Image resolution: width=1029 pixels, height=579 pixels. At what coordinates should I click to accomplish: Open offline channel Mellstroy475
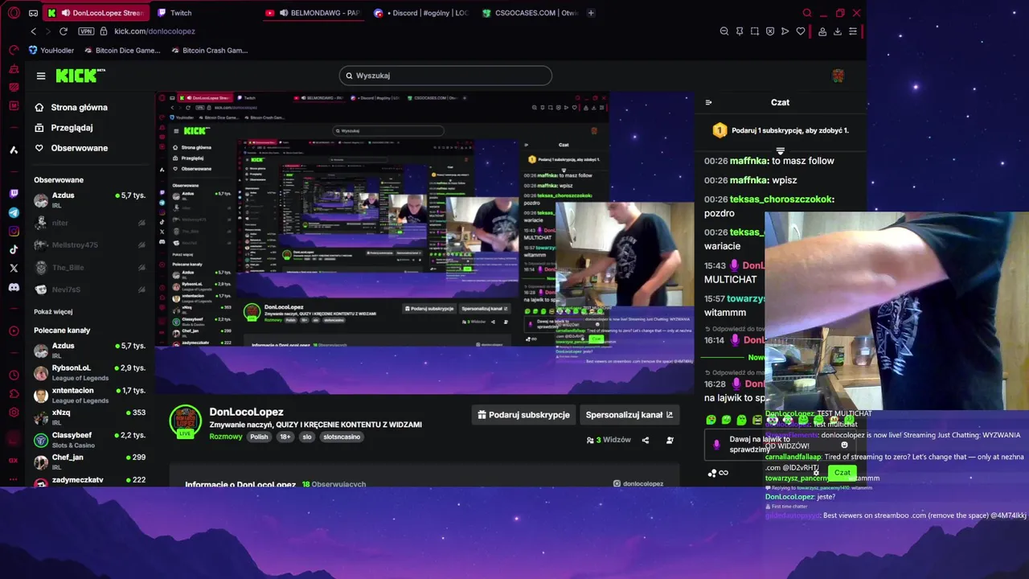[90, 245]
